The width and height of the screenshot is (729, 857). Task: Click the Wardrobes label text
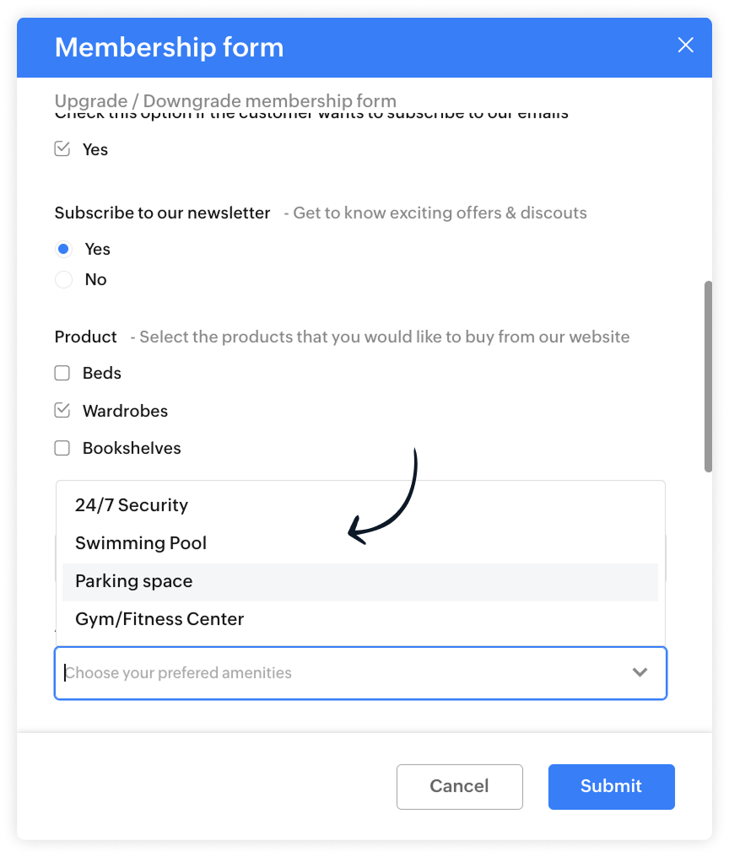pyautogui.click(x=125, y=411)
